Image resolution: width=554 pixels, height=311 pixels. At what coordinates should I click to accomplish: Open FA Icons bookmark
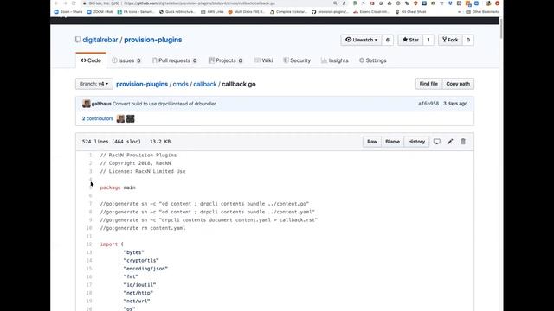tap(136, 11)
